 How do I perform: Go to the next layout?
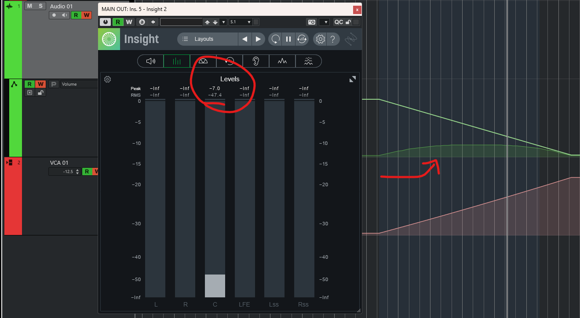pyautogui.click(x=258, y=39)
